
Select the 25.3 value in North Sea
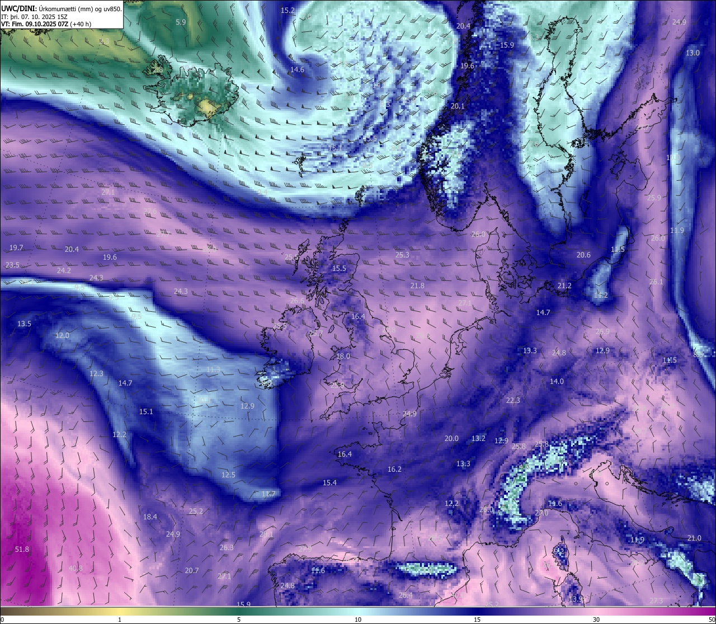[402, 255]
